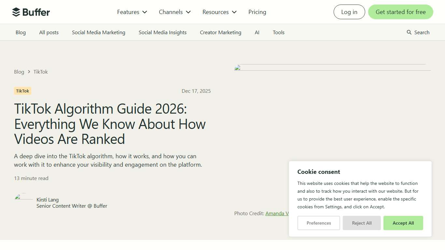
Task: Select the breadcrumb Blog link
Action: pos(19,72)
